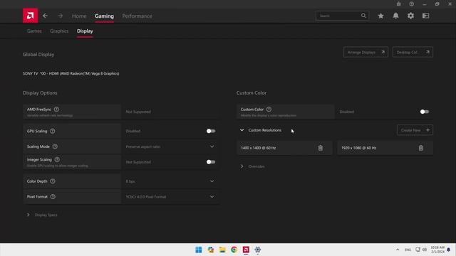Image resolution: width=456 pixels, height=256 pixels.
Task: Collapse Custom Resolutions section
Action: 242,130
